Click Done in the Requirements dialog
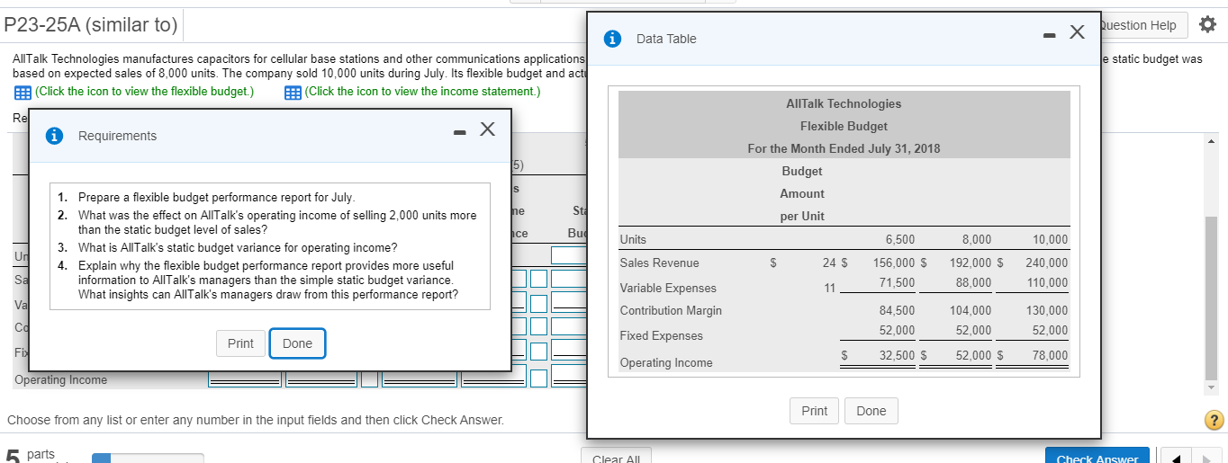Image resolution: width=1228 pixels, height=463 pixels. 297,343
